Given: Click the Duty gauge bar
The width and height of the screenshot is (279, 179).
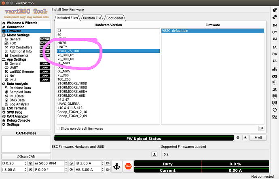Looking at the screenshot, I should (202, 163).
